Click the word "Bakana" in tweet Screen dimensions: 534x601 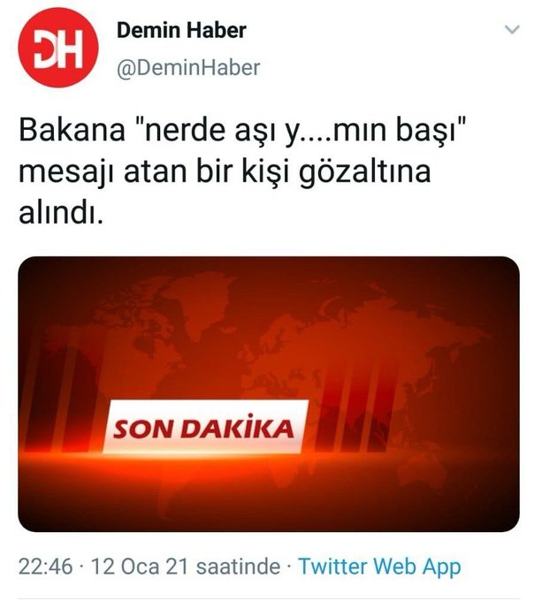(72, 130)
